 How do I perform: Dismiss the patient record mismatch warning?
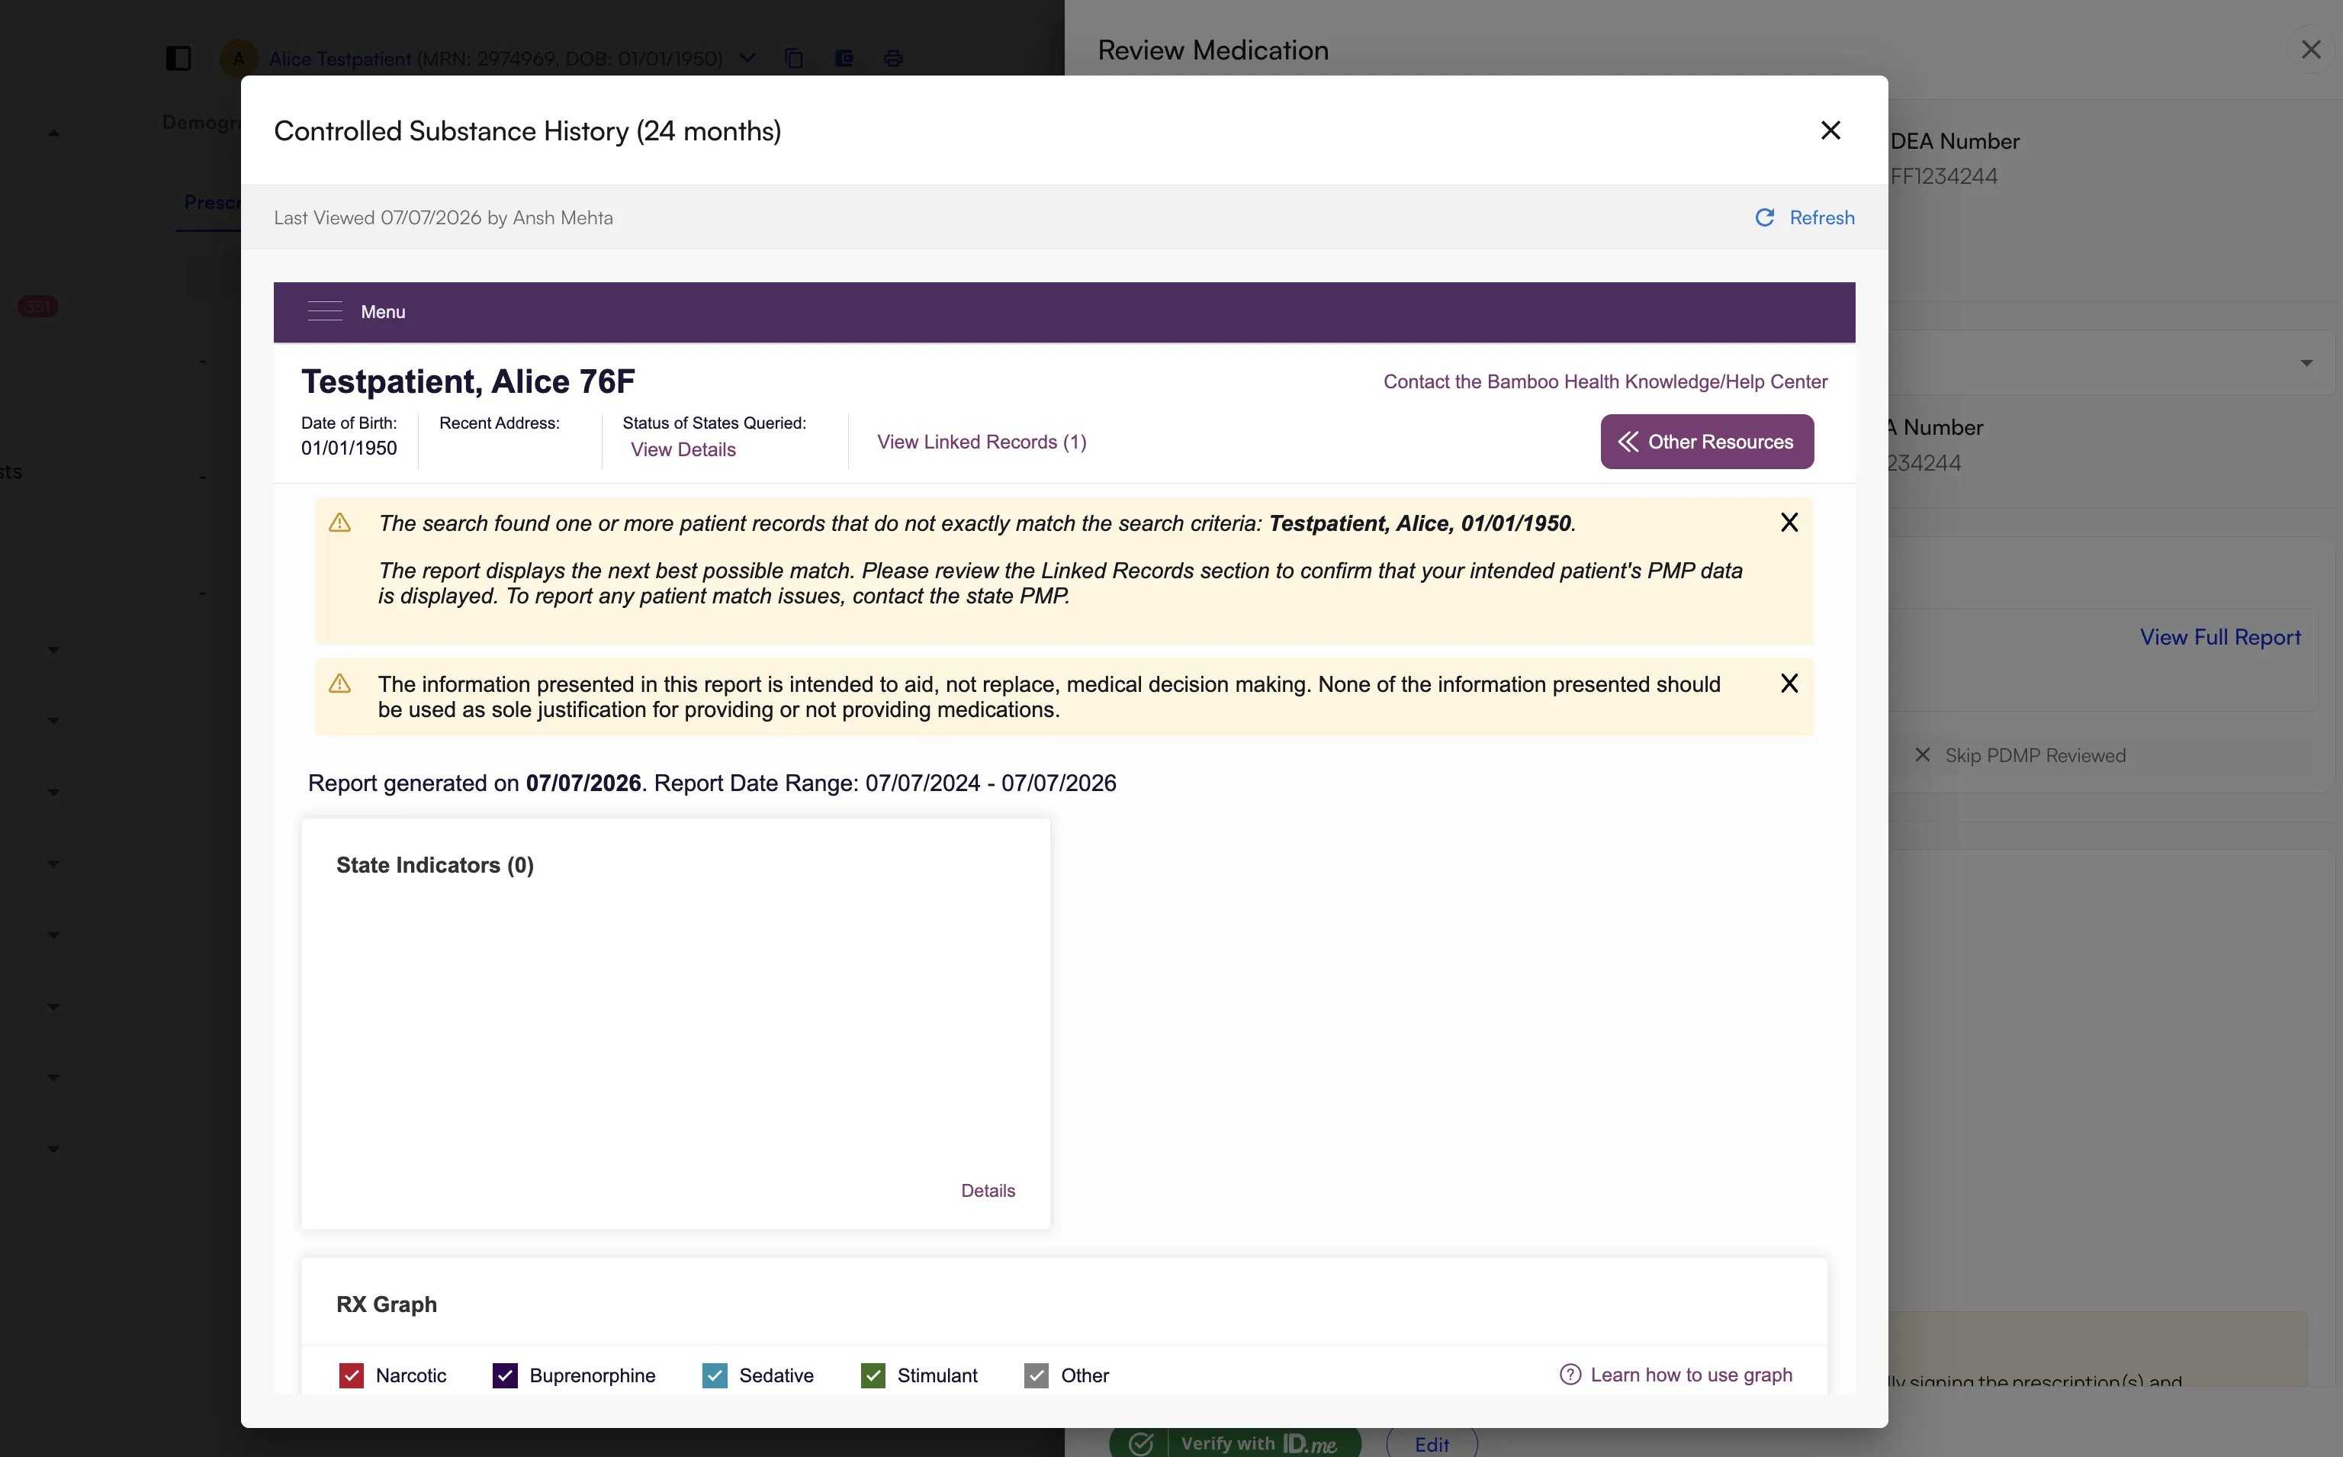[1789, 523]
